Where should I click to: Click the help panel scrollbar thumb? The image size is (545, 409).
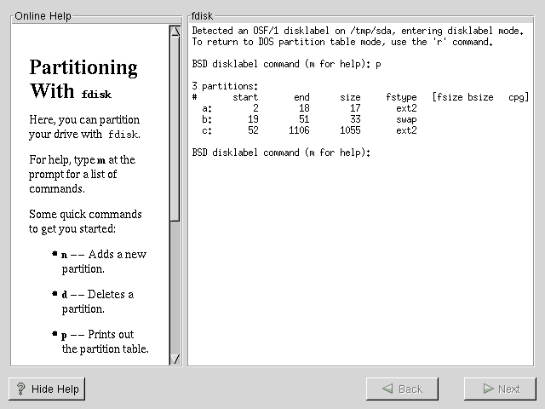175,128
